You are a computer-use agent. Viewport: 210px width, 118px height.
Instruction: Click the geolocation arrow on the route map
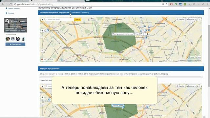(x=42, y=87)
